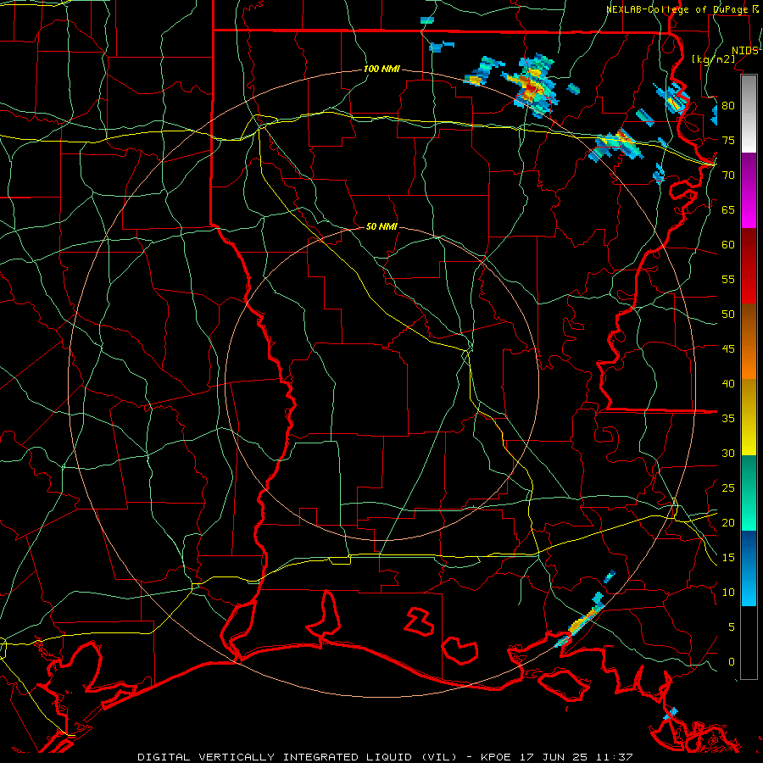This screenshot has height=763, width=763.
Task: Click the KPOE 17 JUN 25 11:37 timestamp
Action: tap(557, 757)
